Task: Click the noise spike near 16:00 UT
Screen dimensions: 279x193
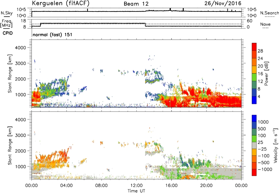Action: click(x=170, y=9)
